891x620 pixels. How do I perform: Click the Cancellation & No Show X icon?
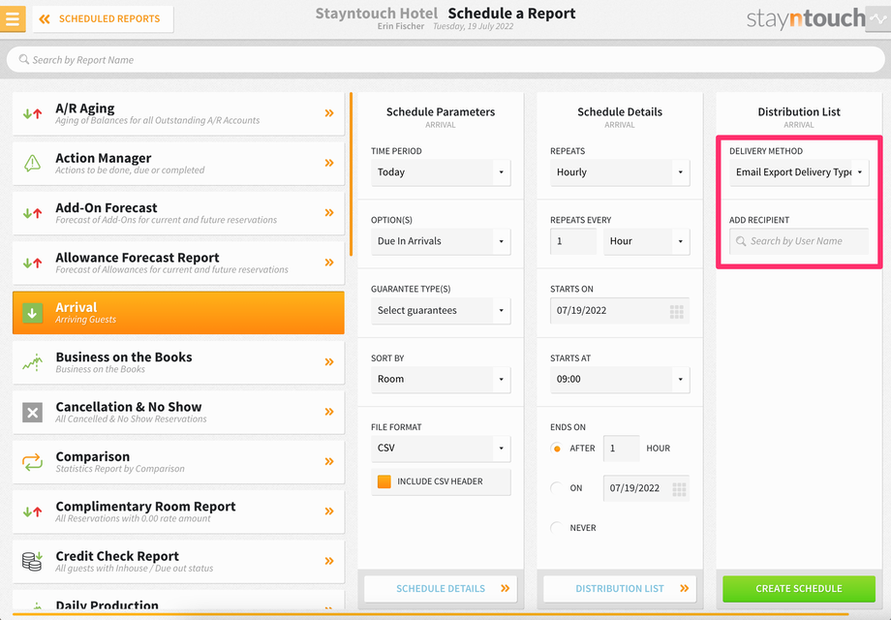[x=32, y=412]
